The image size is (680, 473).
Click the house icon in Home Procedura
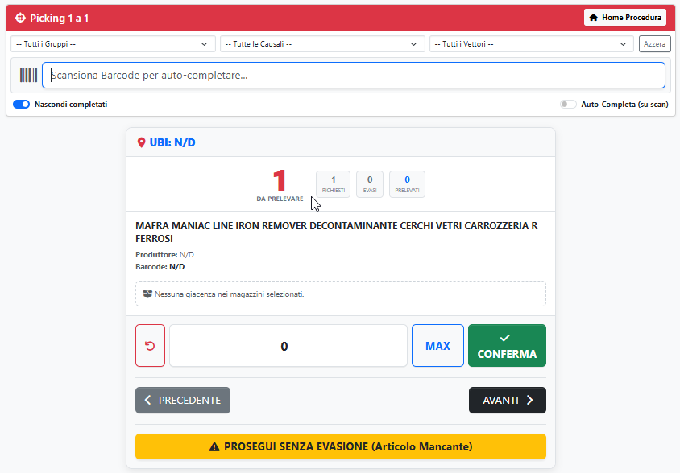(x=594, y=18)
